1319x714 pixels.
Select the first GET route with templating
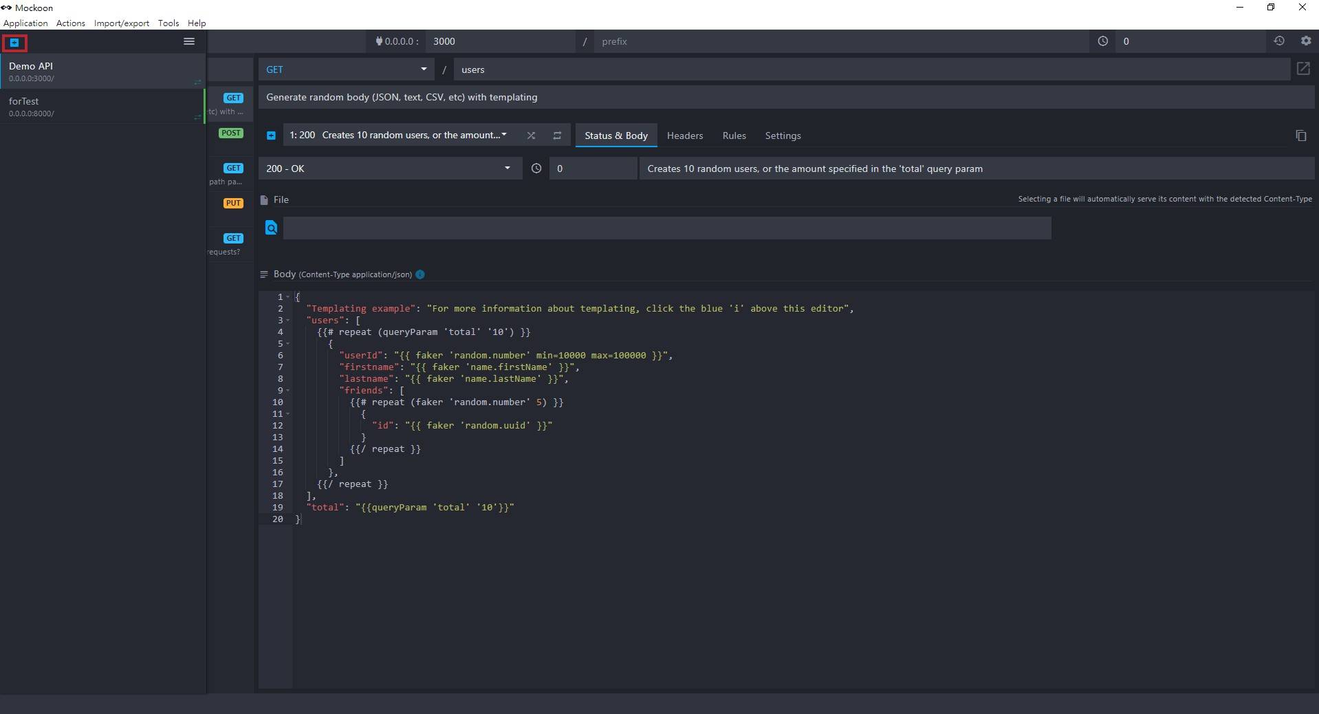[230, 105]
